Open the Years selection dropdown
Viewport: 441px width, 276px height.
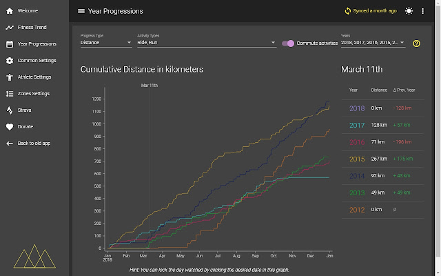click(372, 43)
